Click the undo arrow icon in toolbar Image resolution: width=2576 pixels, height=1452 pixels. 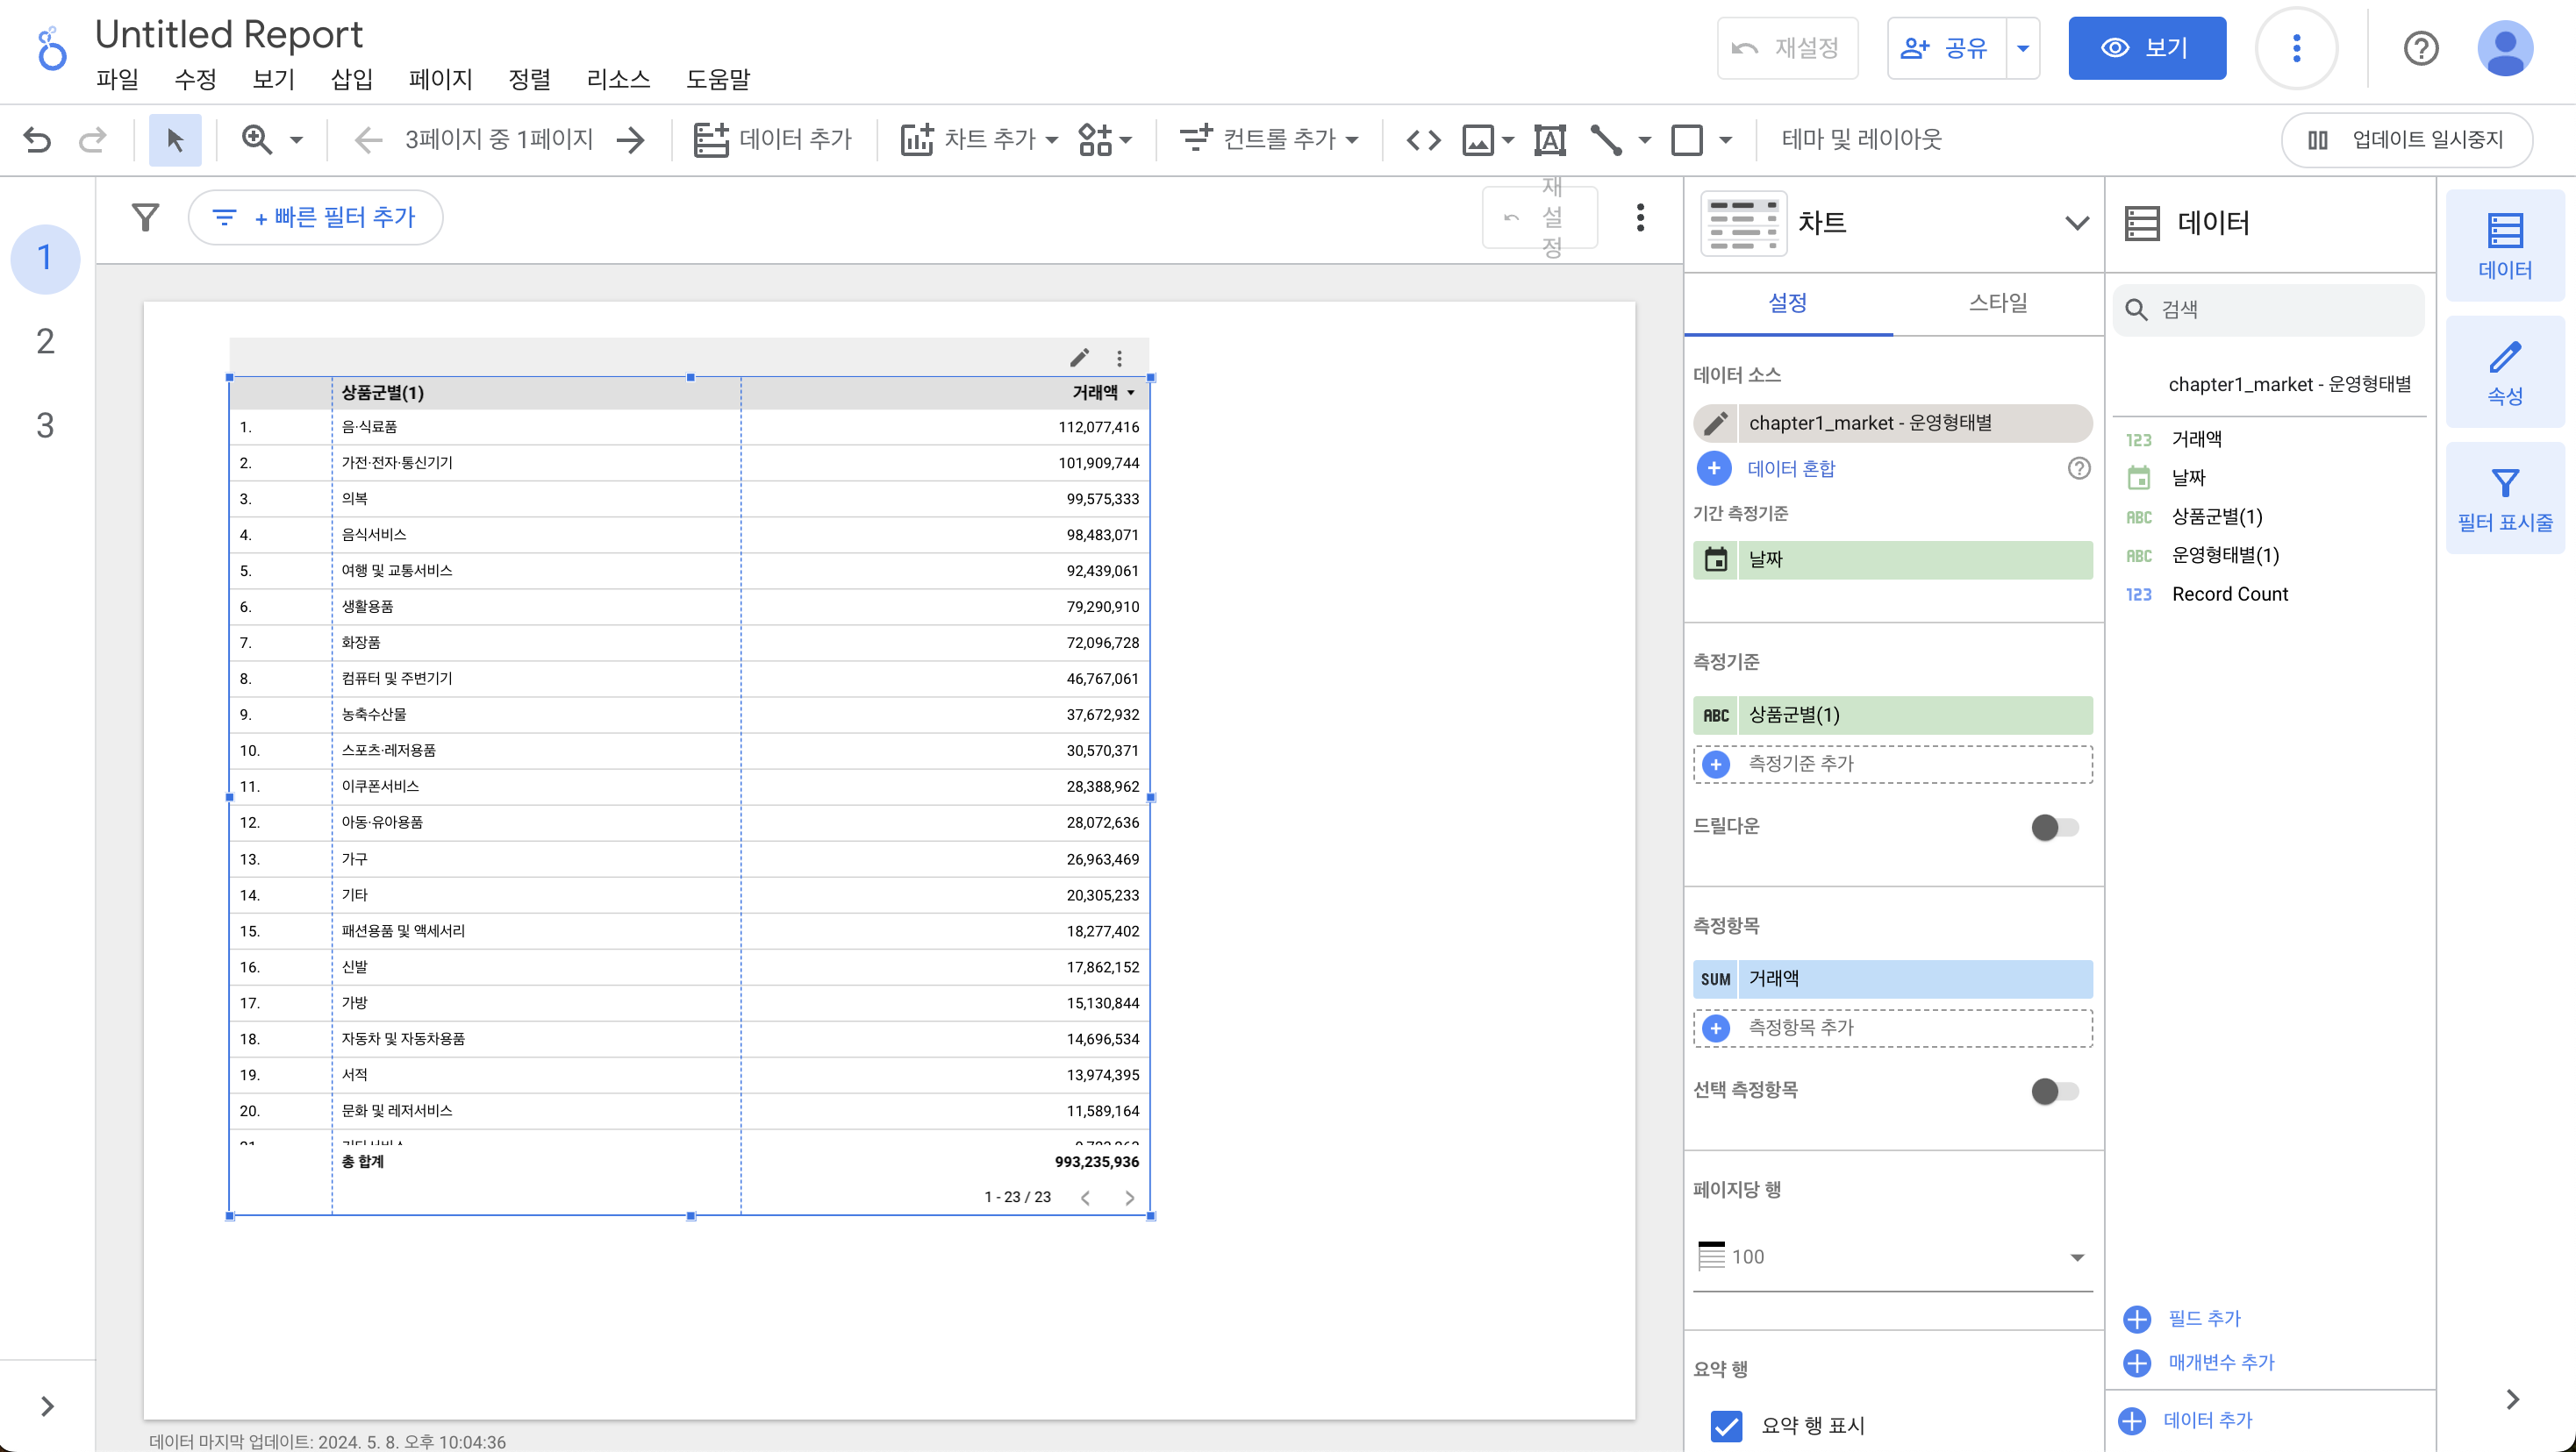click(37, 140)
